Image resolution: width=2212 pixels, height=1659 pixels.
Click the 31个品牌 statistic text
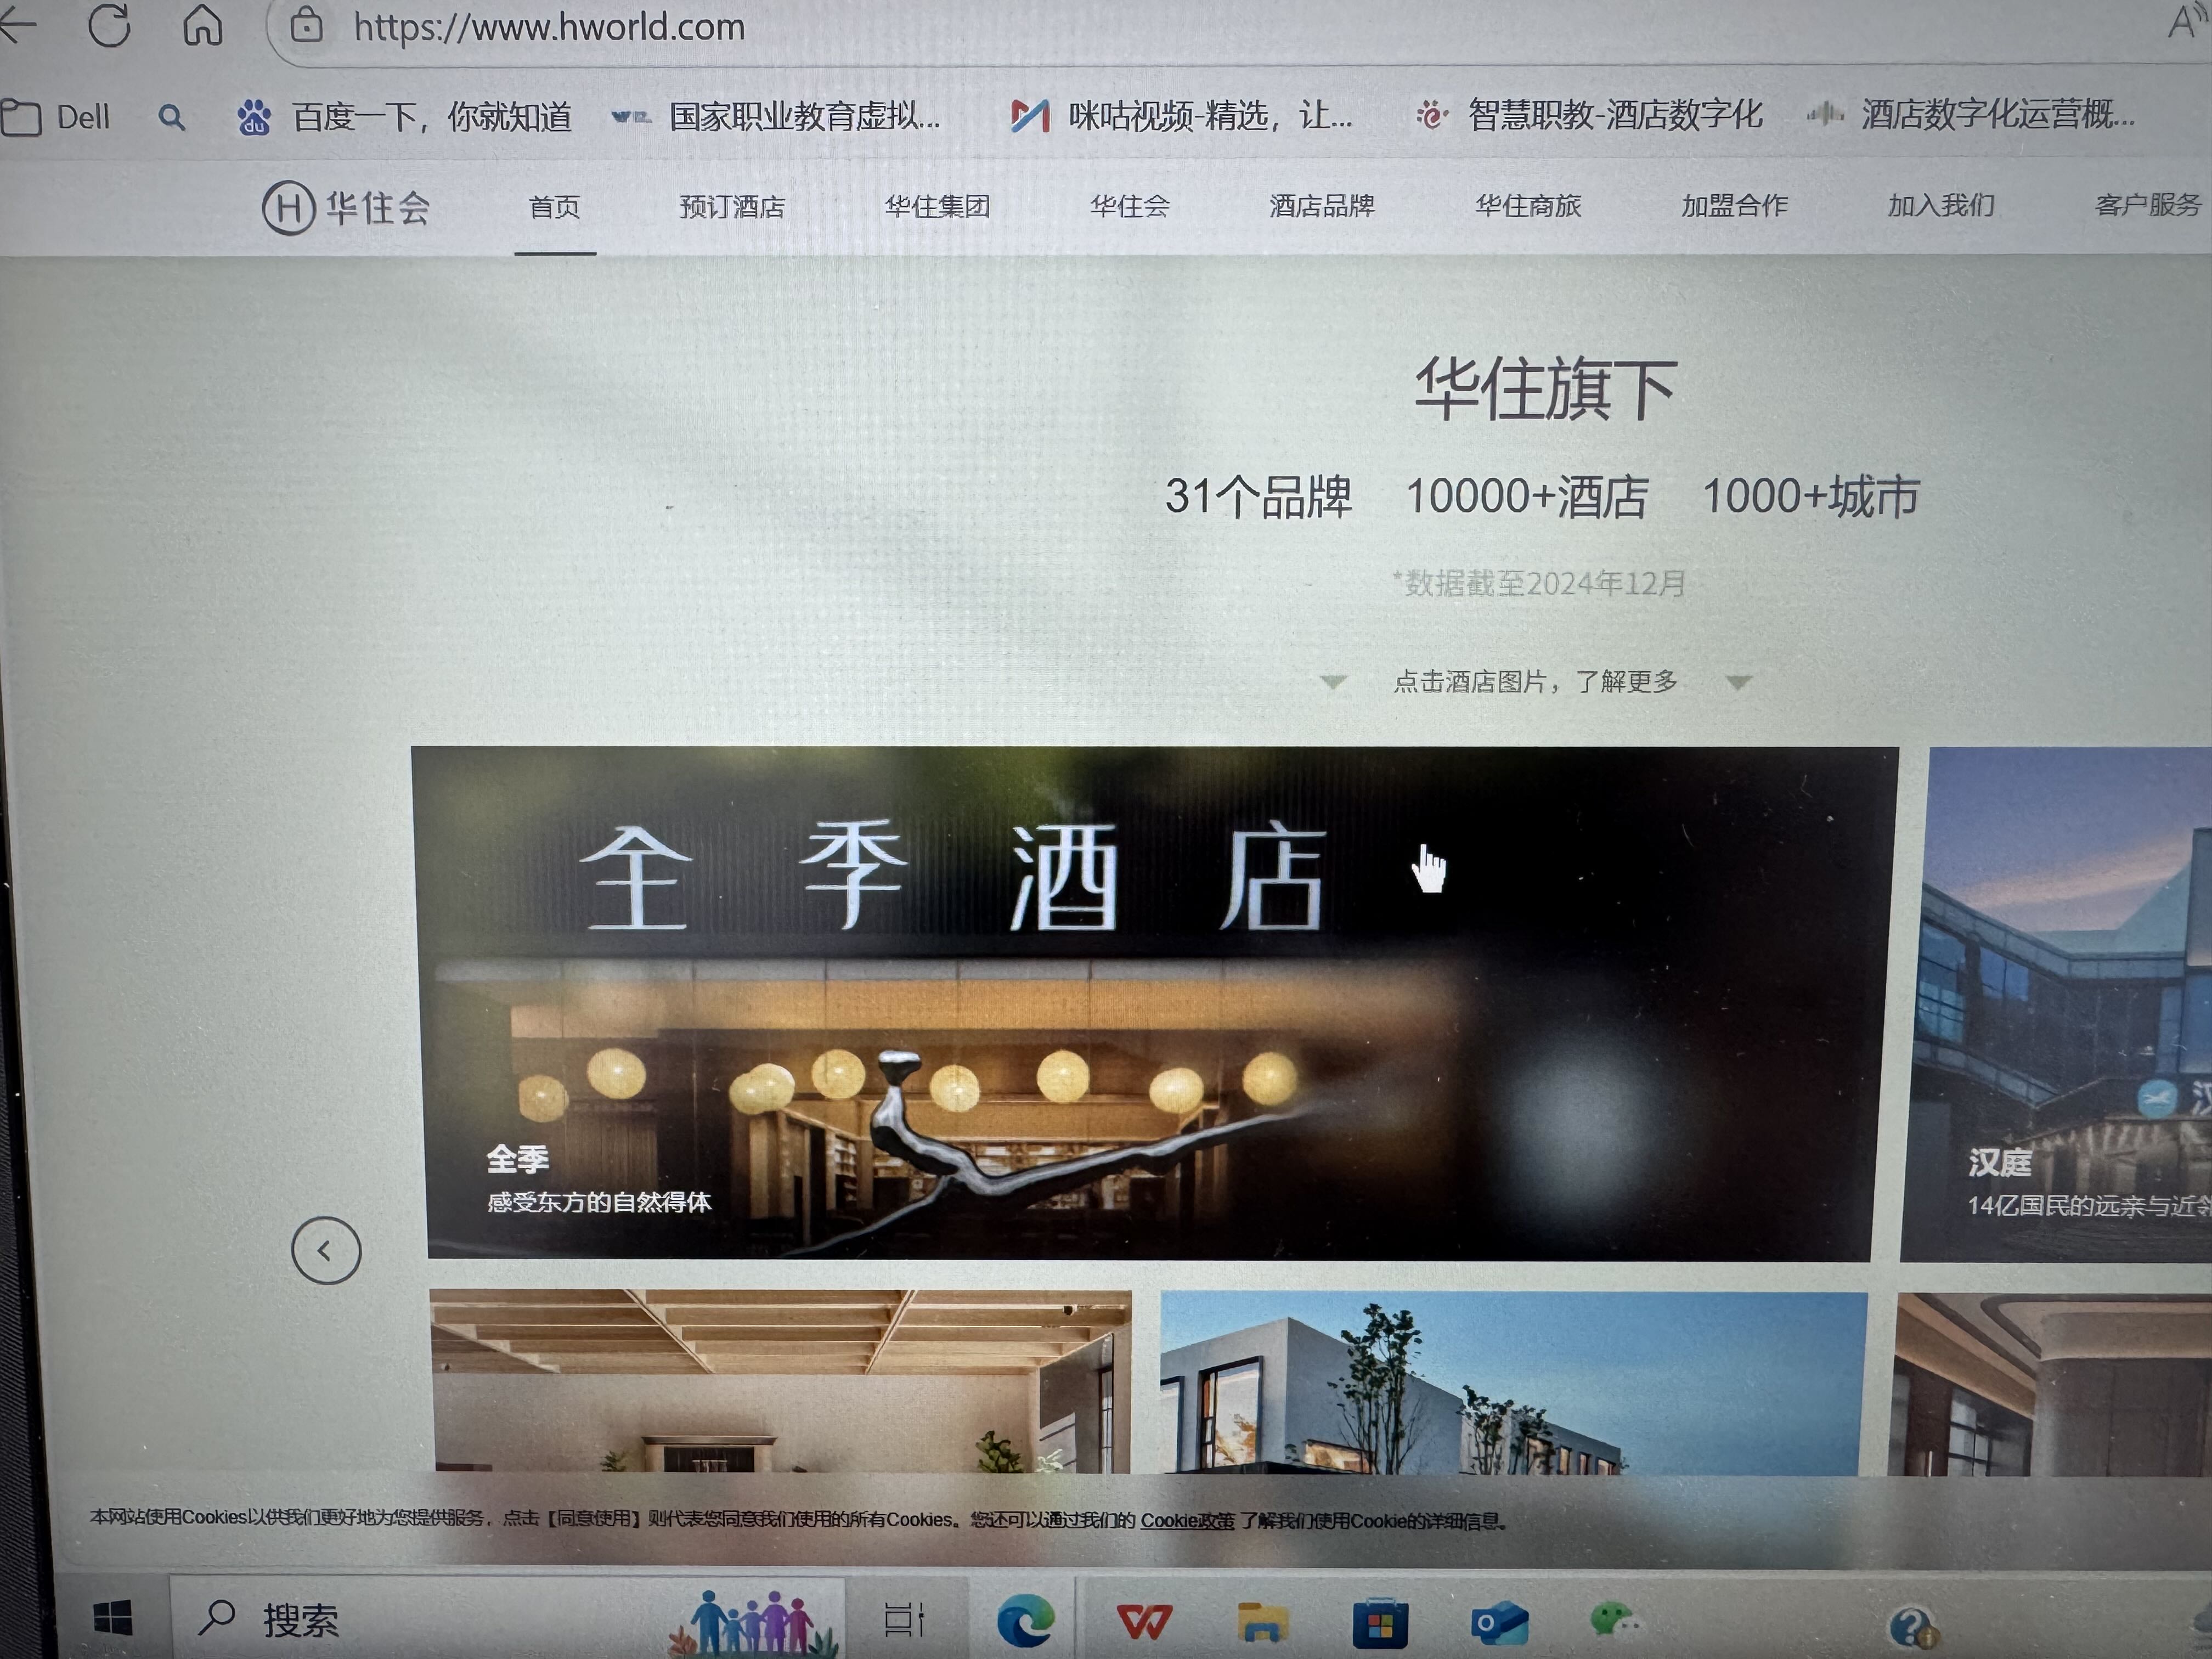(1258, 497)
